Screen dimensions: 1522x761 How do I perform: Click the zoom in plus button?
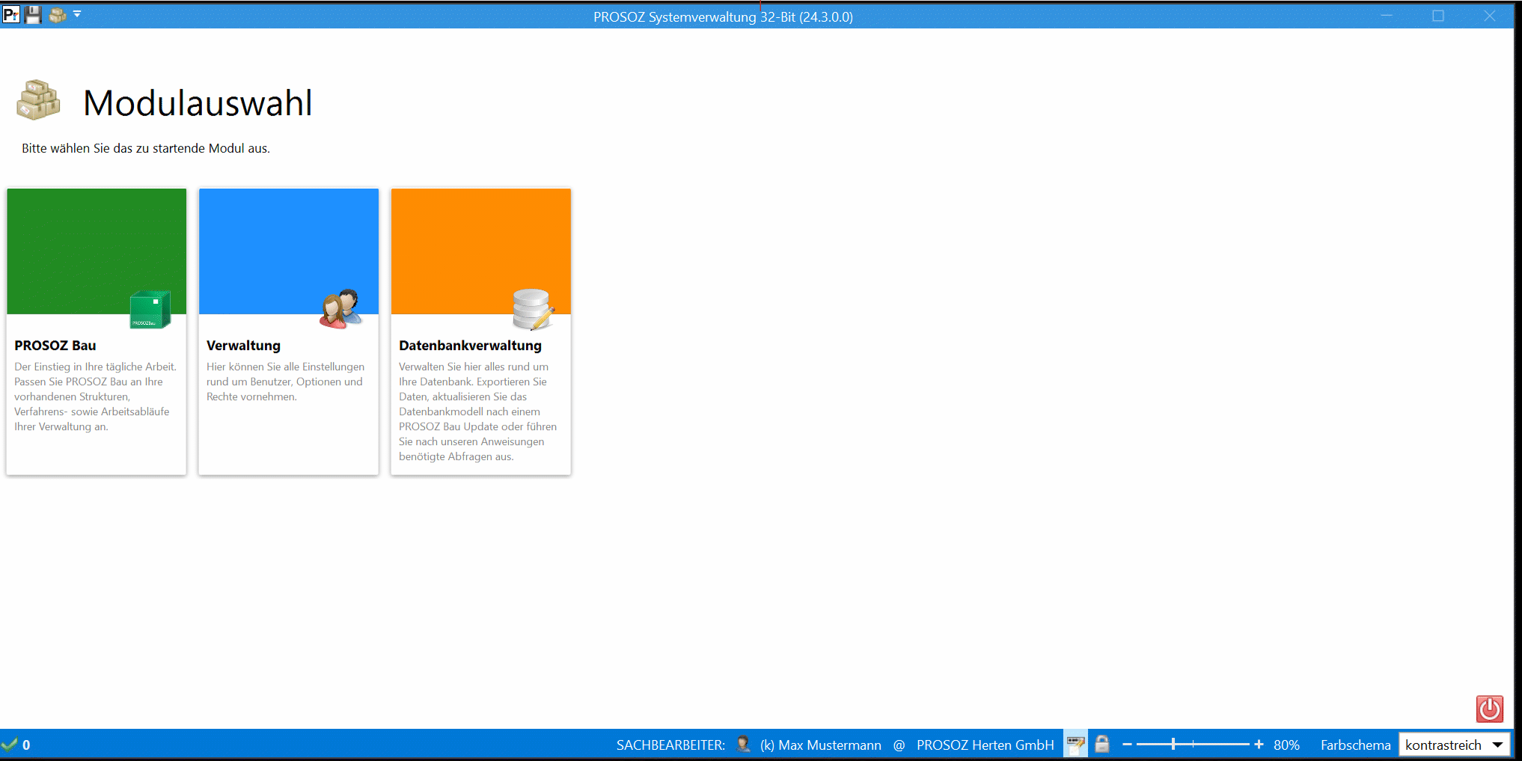click(x=1259, y=745)
